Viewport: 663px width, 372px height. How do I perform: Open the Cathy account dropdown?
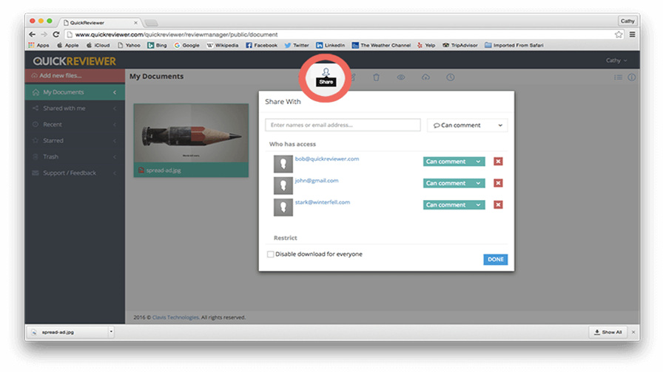click(616, 61)
